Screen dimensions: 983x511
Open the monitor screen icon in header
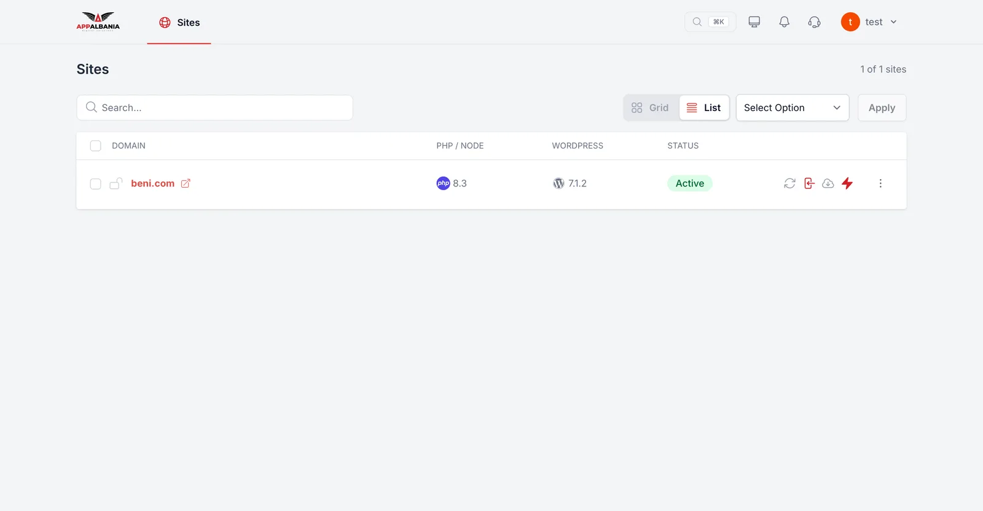coord(754,22)
